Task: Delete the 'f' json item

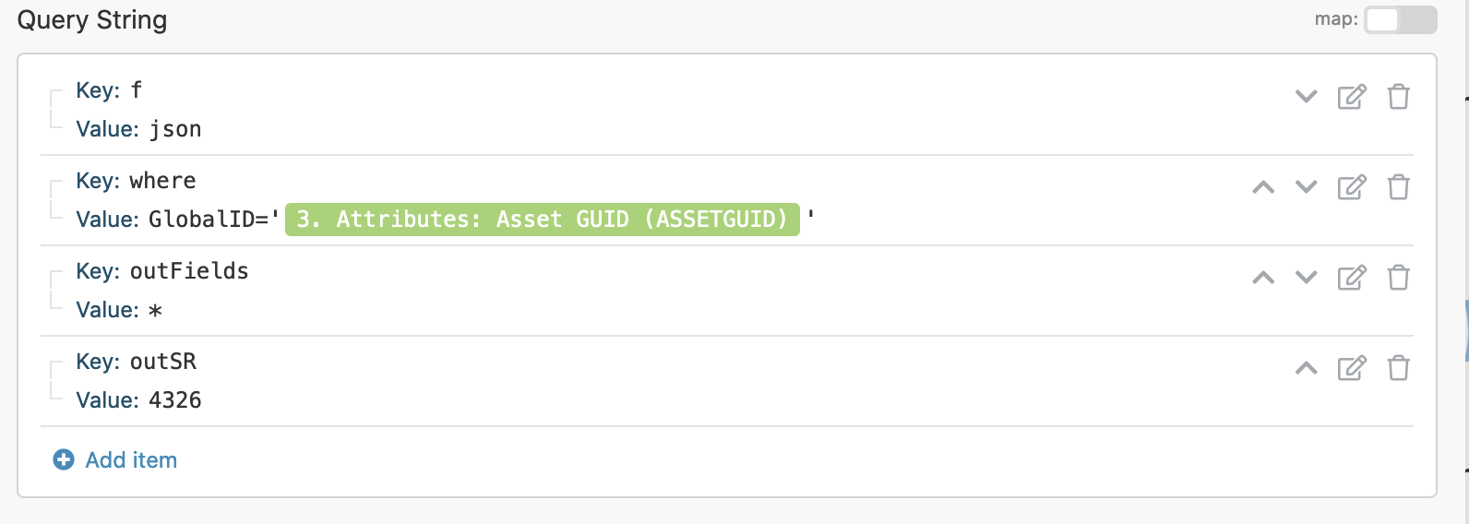Action: (1398, 97)
